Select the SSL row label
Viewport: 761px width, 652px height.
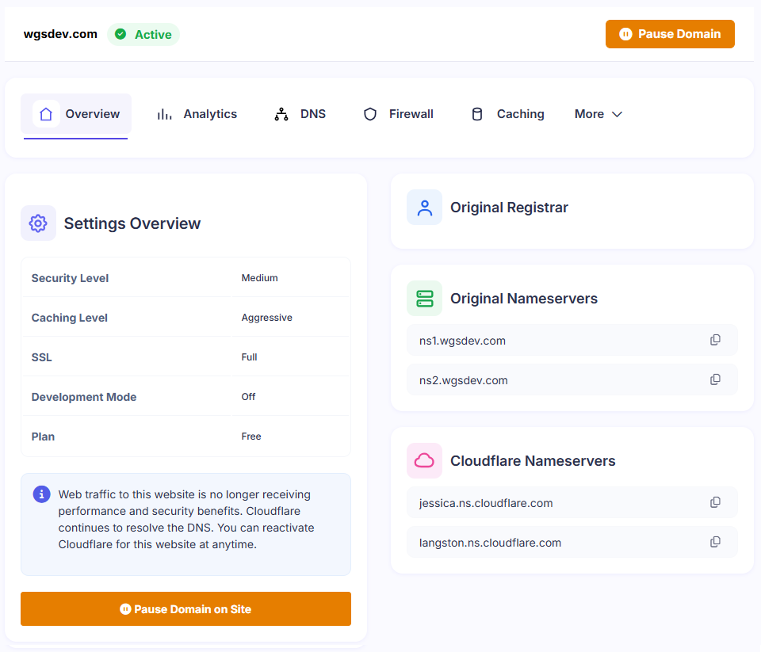42,357
